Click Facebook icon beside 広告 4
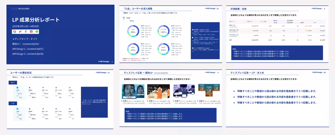This screenshot has height=135, width=335. 198,101
